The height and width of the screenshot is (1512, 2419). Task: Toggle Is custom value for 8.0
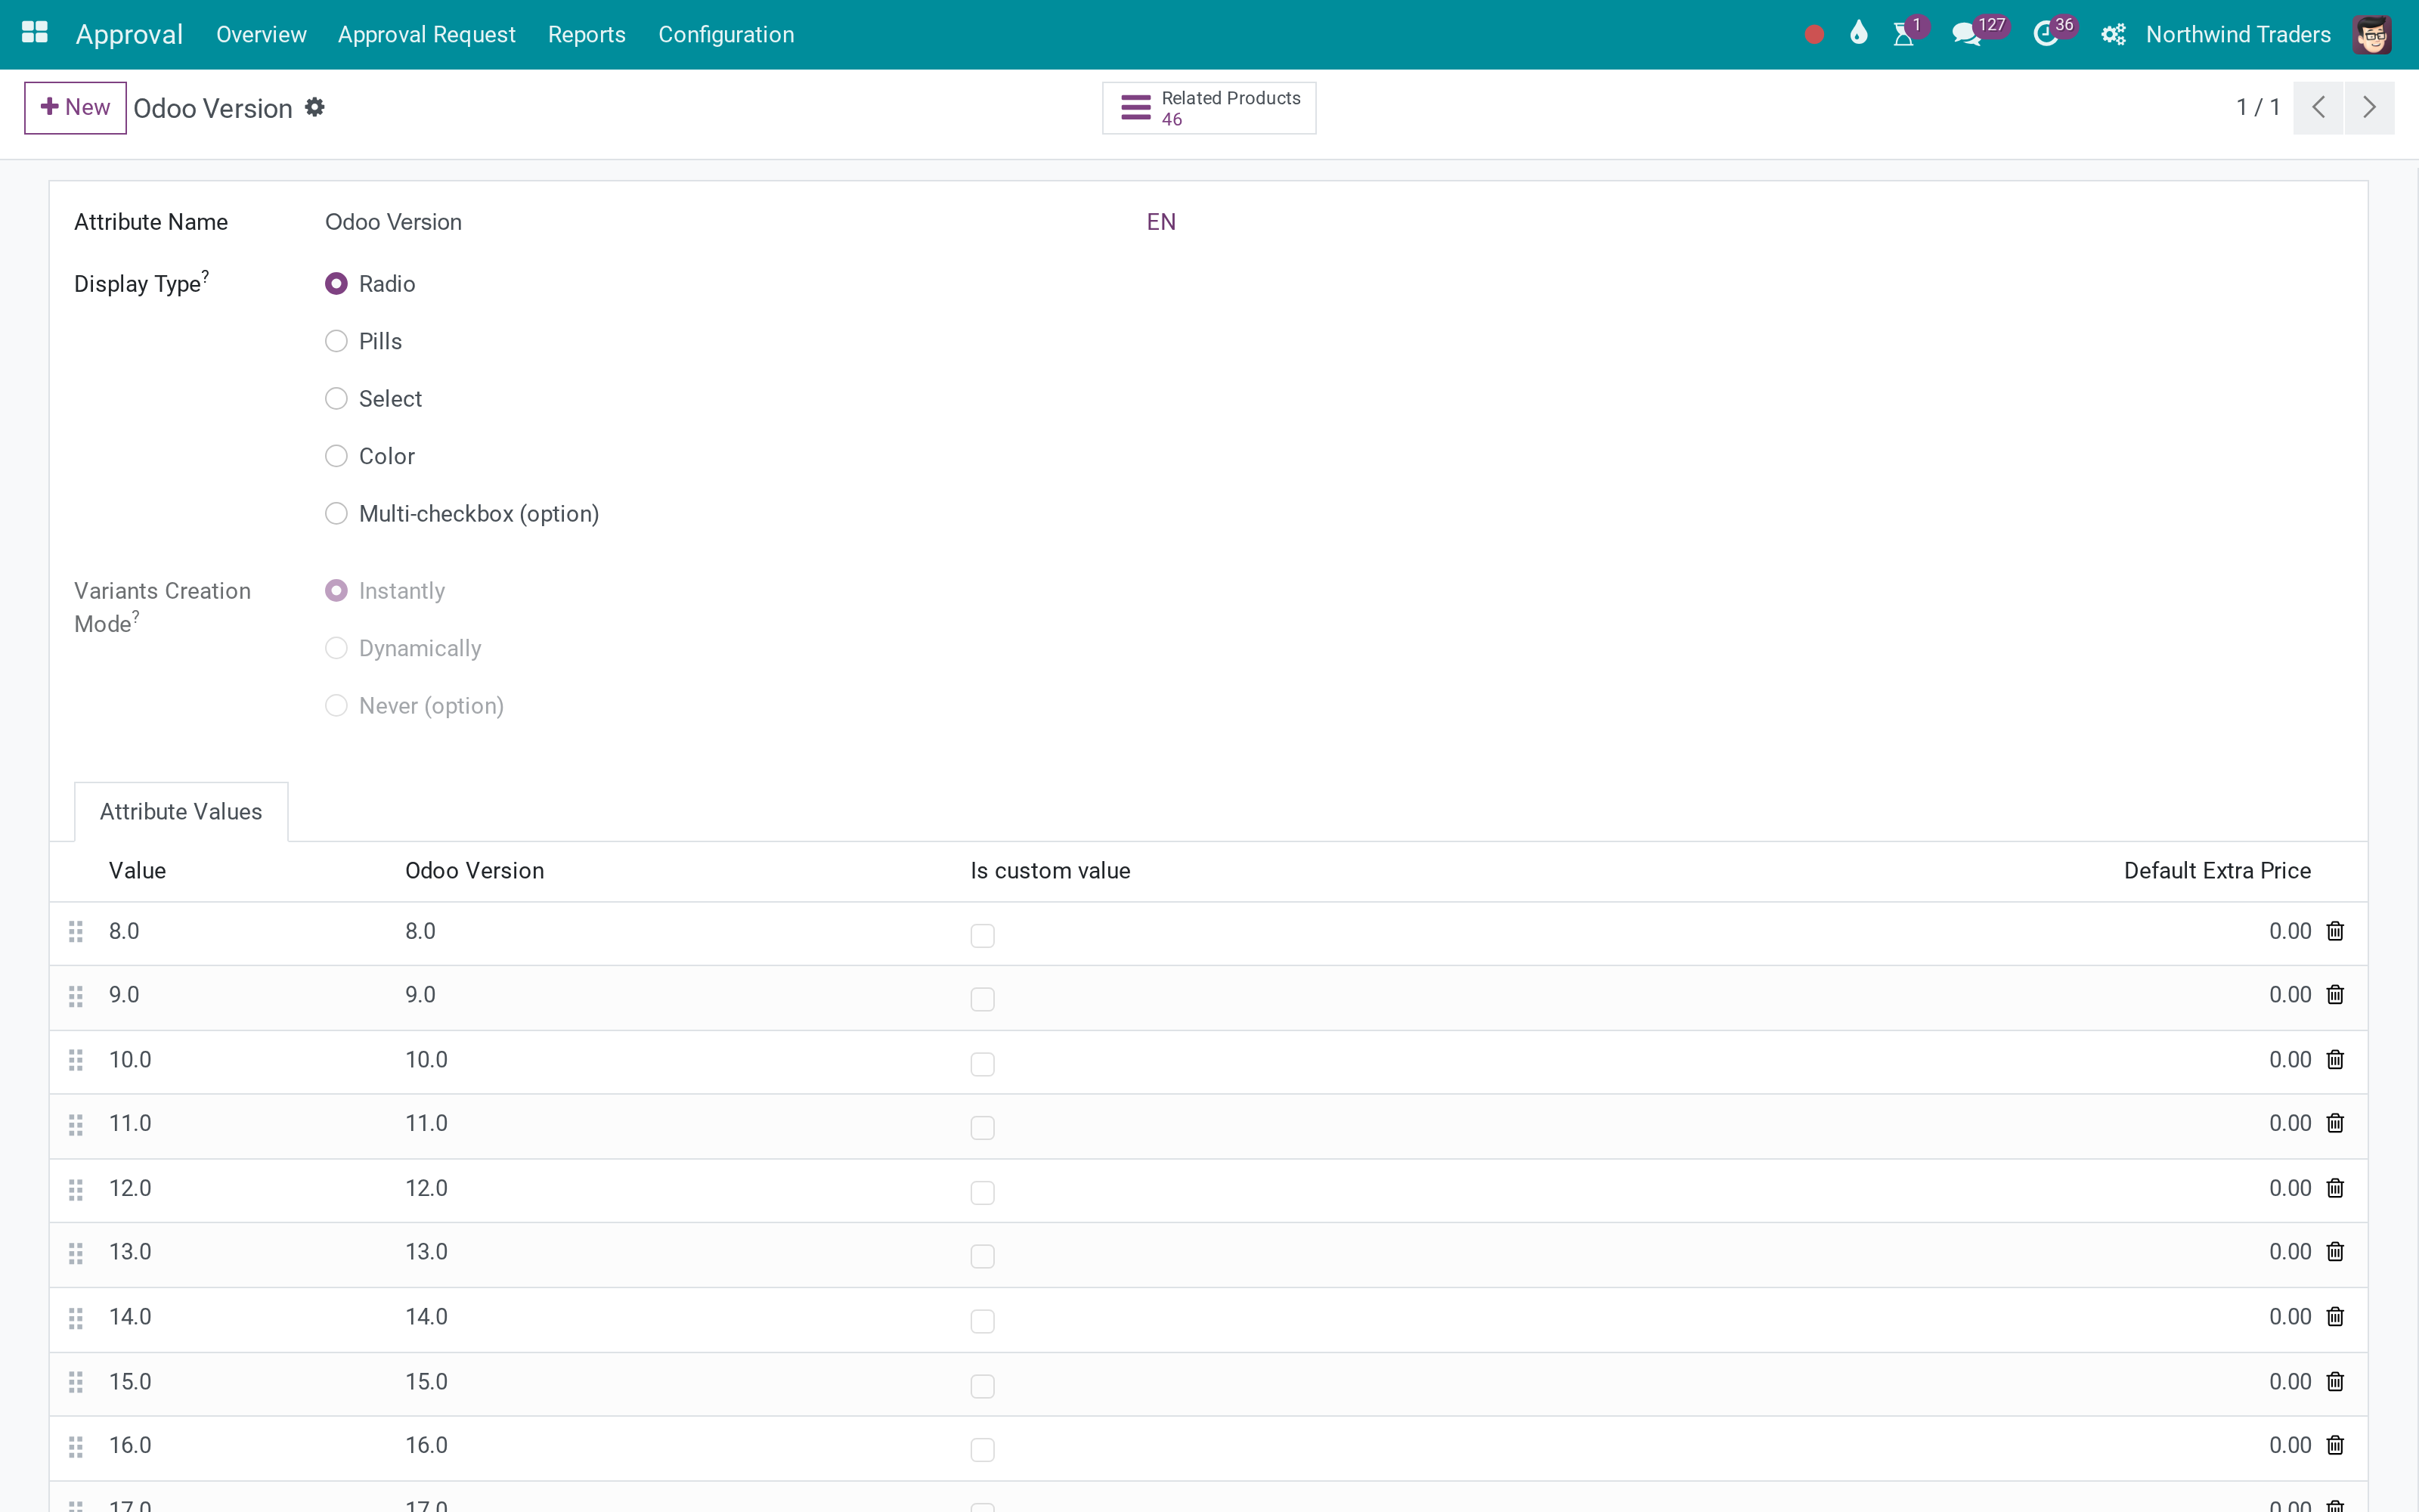click(x=983, y=935)
